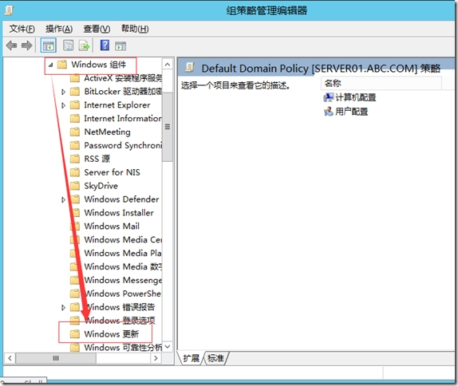This screenshot has height=386, width=458.
Task: Open the 查看(V) menu
Action: coord(97,29)
